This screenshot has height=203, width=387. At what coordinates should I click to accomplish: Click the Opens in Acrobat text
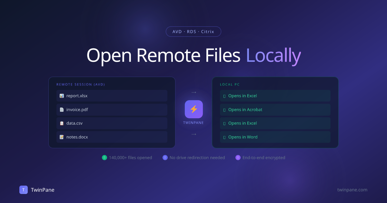(245, 110)
